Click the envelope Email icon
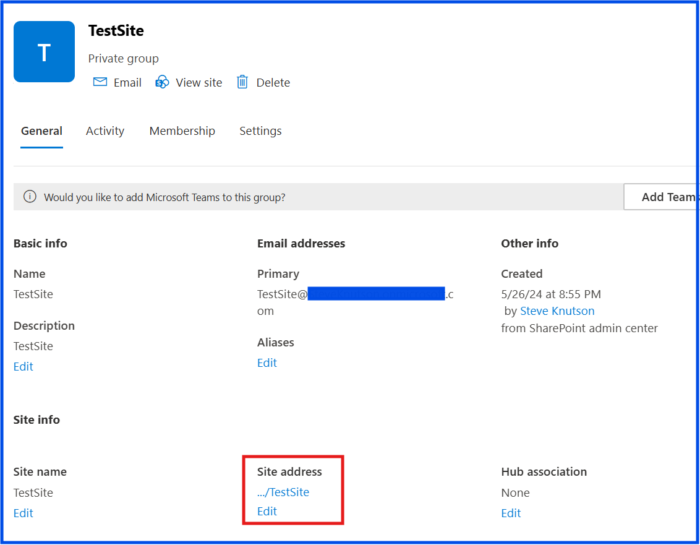Screen dimensions: 700x545 (x=100, y=82)
